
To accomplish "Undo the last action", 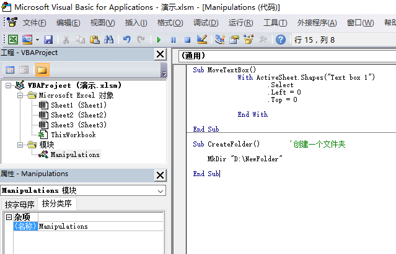I will point(127,40).
